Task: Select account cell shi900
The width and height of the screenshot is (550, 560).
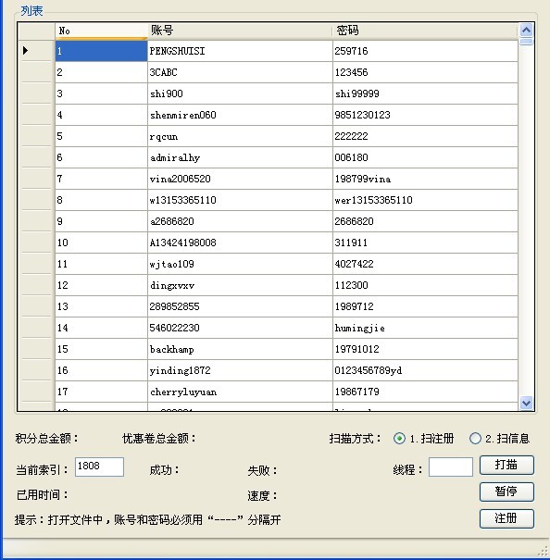Action: pyautogui.click(x=240, y=93)
